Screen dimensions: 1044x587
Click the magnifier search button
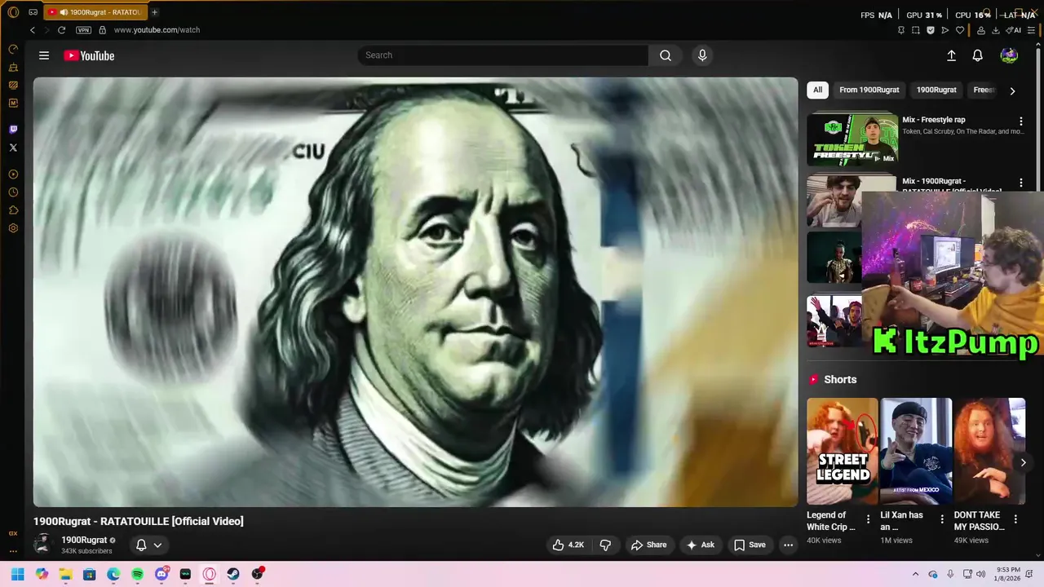coord(666,55)
